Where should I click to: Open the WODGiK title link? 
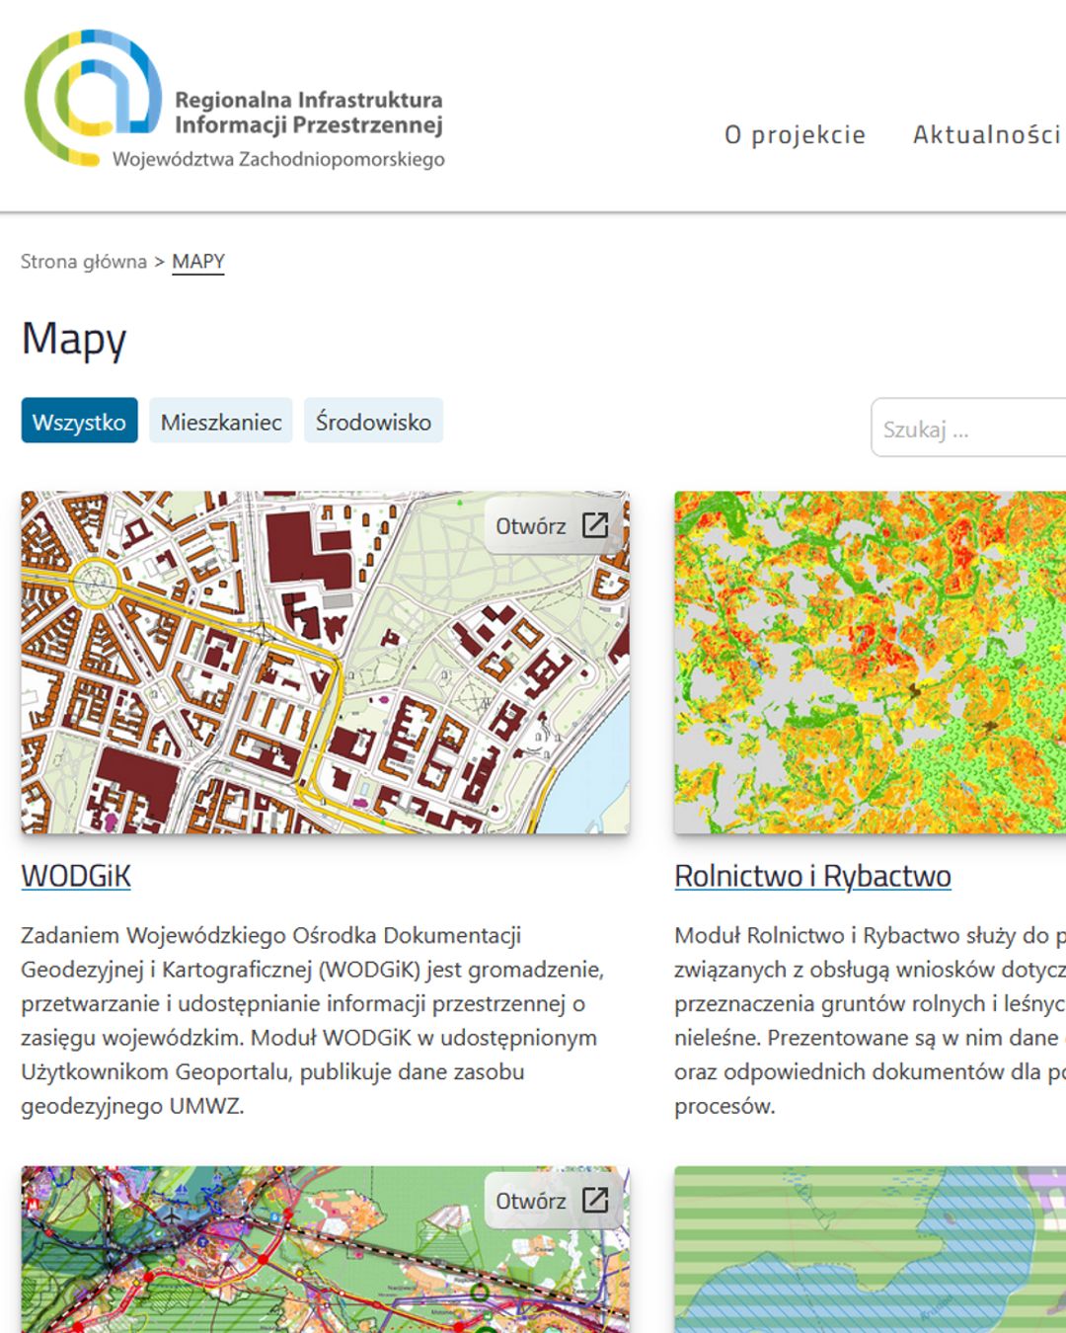click(76, 876)
